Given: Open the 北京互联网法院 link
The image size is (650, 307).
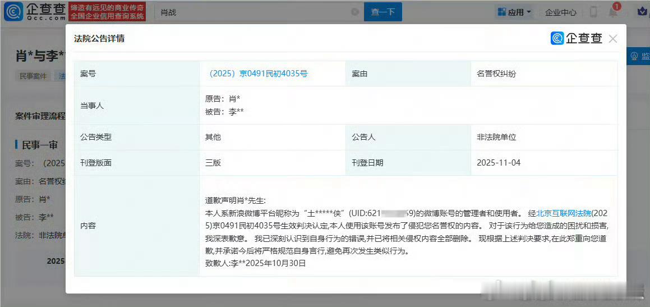Looking at the screenshot, I should 564,213.
